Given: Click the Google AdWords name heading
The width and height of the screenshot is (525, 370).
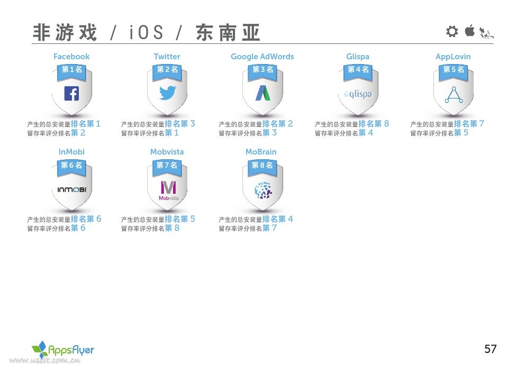Looking at the screenshot, I should pos(262,57).
